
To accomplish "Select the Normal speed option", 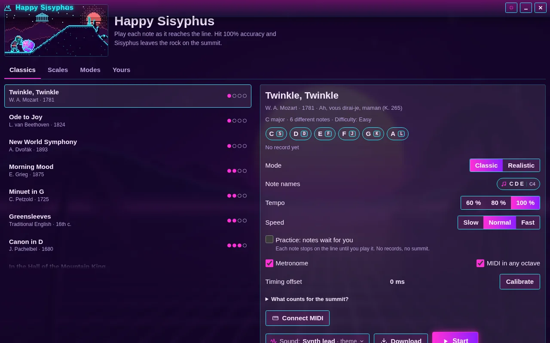I will [x=500, y=223].
